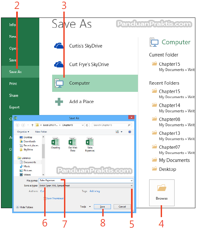Open the Export page
Screen dimensions: 197x229
click(x=14, y=107)
